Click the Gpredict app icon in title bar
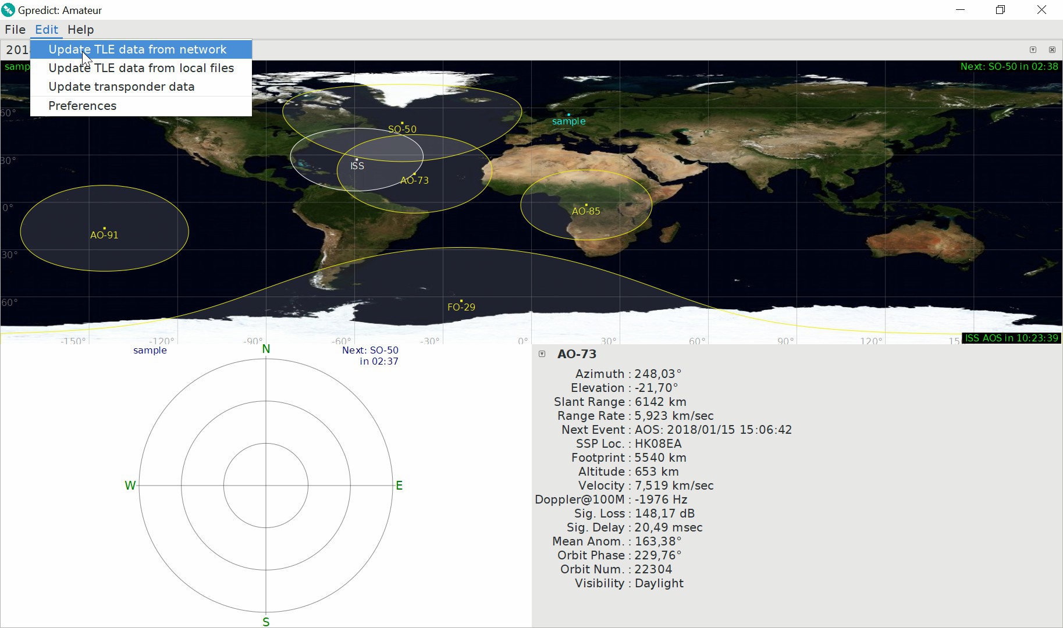This screenshot has height=628, width=1063. 8,10
